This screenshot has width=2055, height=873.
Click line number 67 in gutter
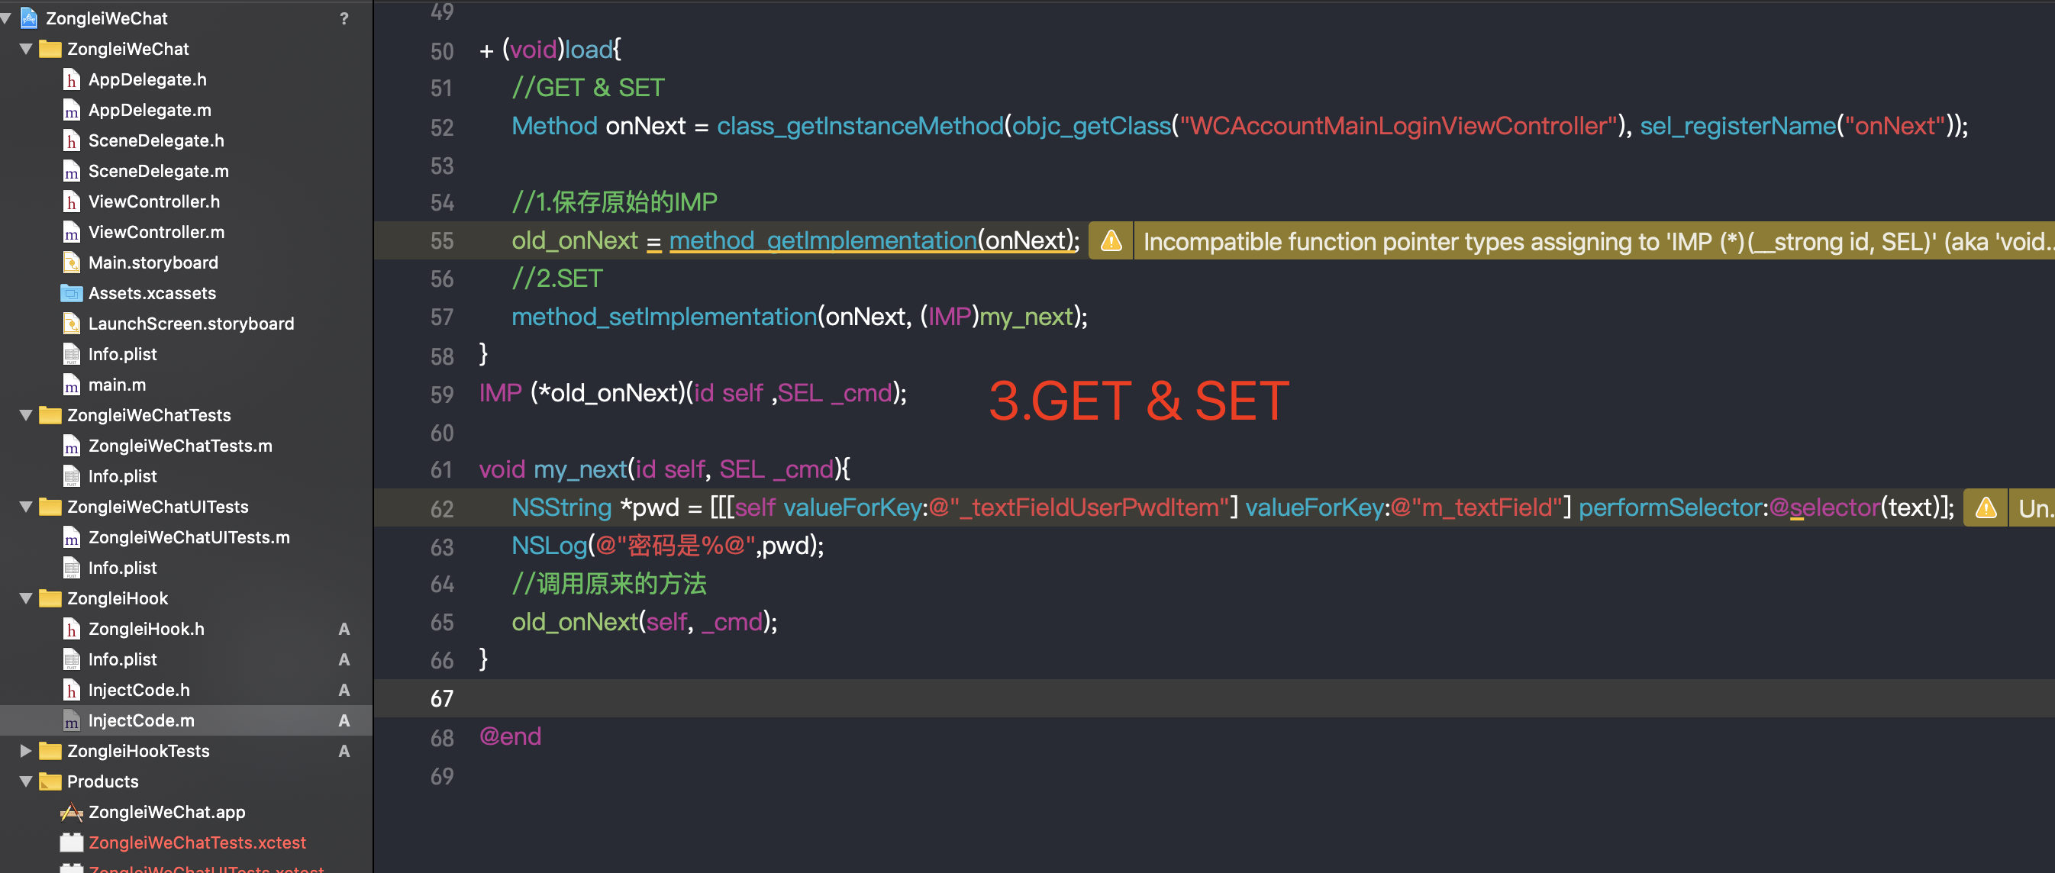point(441,698)
